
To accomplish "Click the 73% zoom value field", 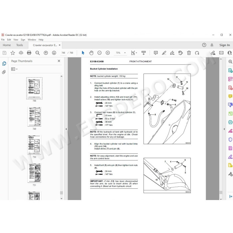I will [118, 53].
